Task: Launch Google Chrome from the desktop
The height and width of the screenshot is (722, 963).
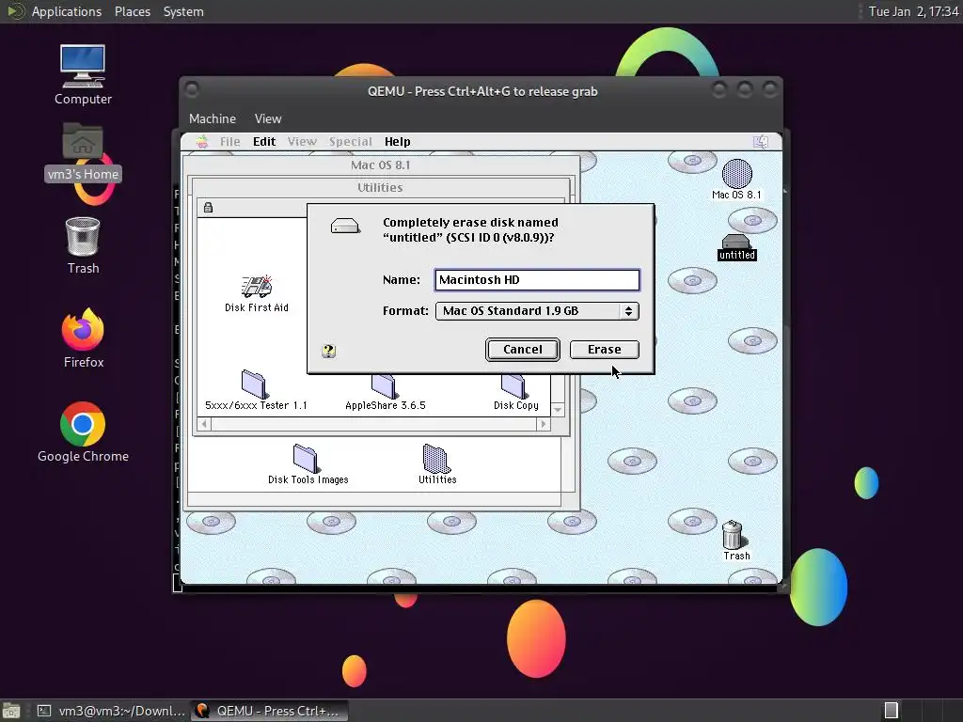Action: [x=83, y=432]
